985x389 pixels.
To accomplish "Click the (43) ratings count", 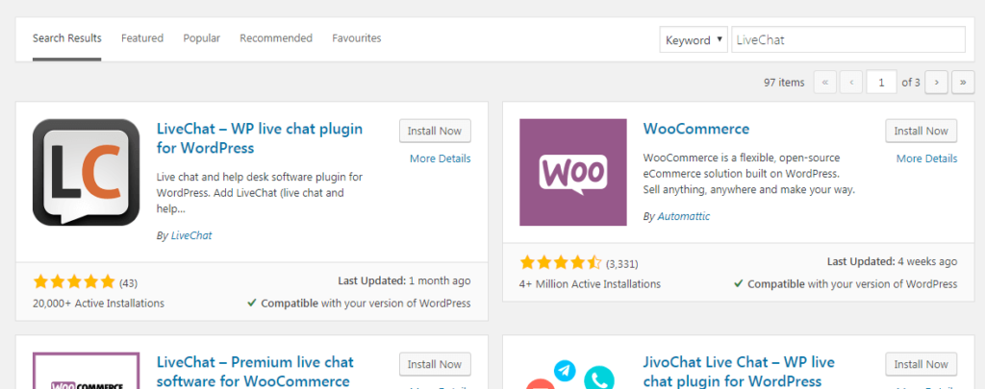I will [128, 283].
